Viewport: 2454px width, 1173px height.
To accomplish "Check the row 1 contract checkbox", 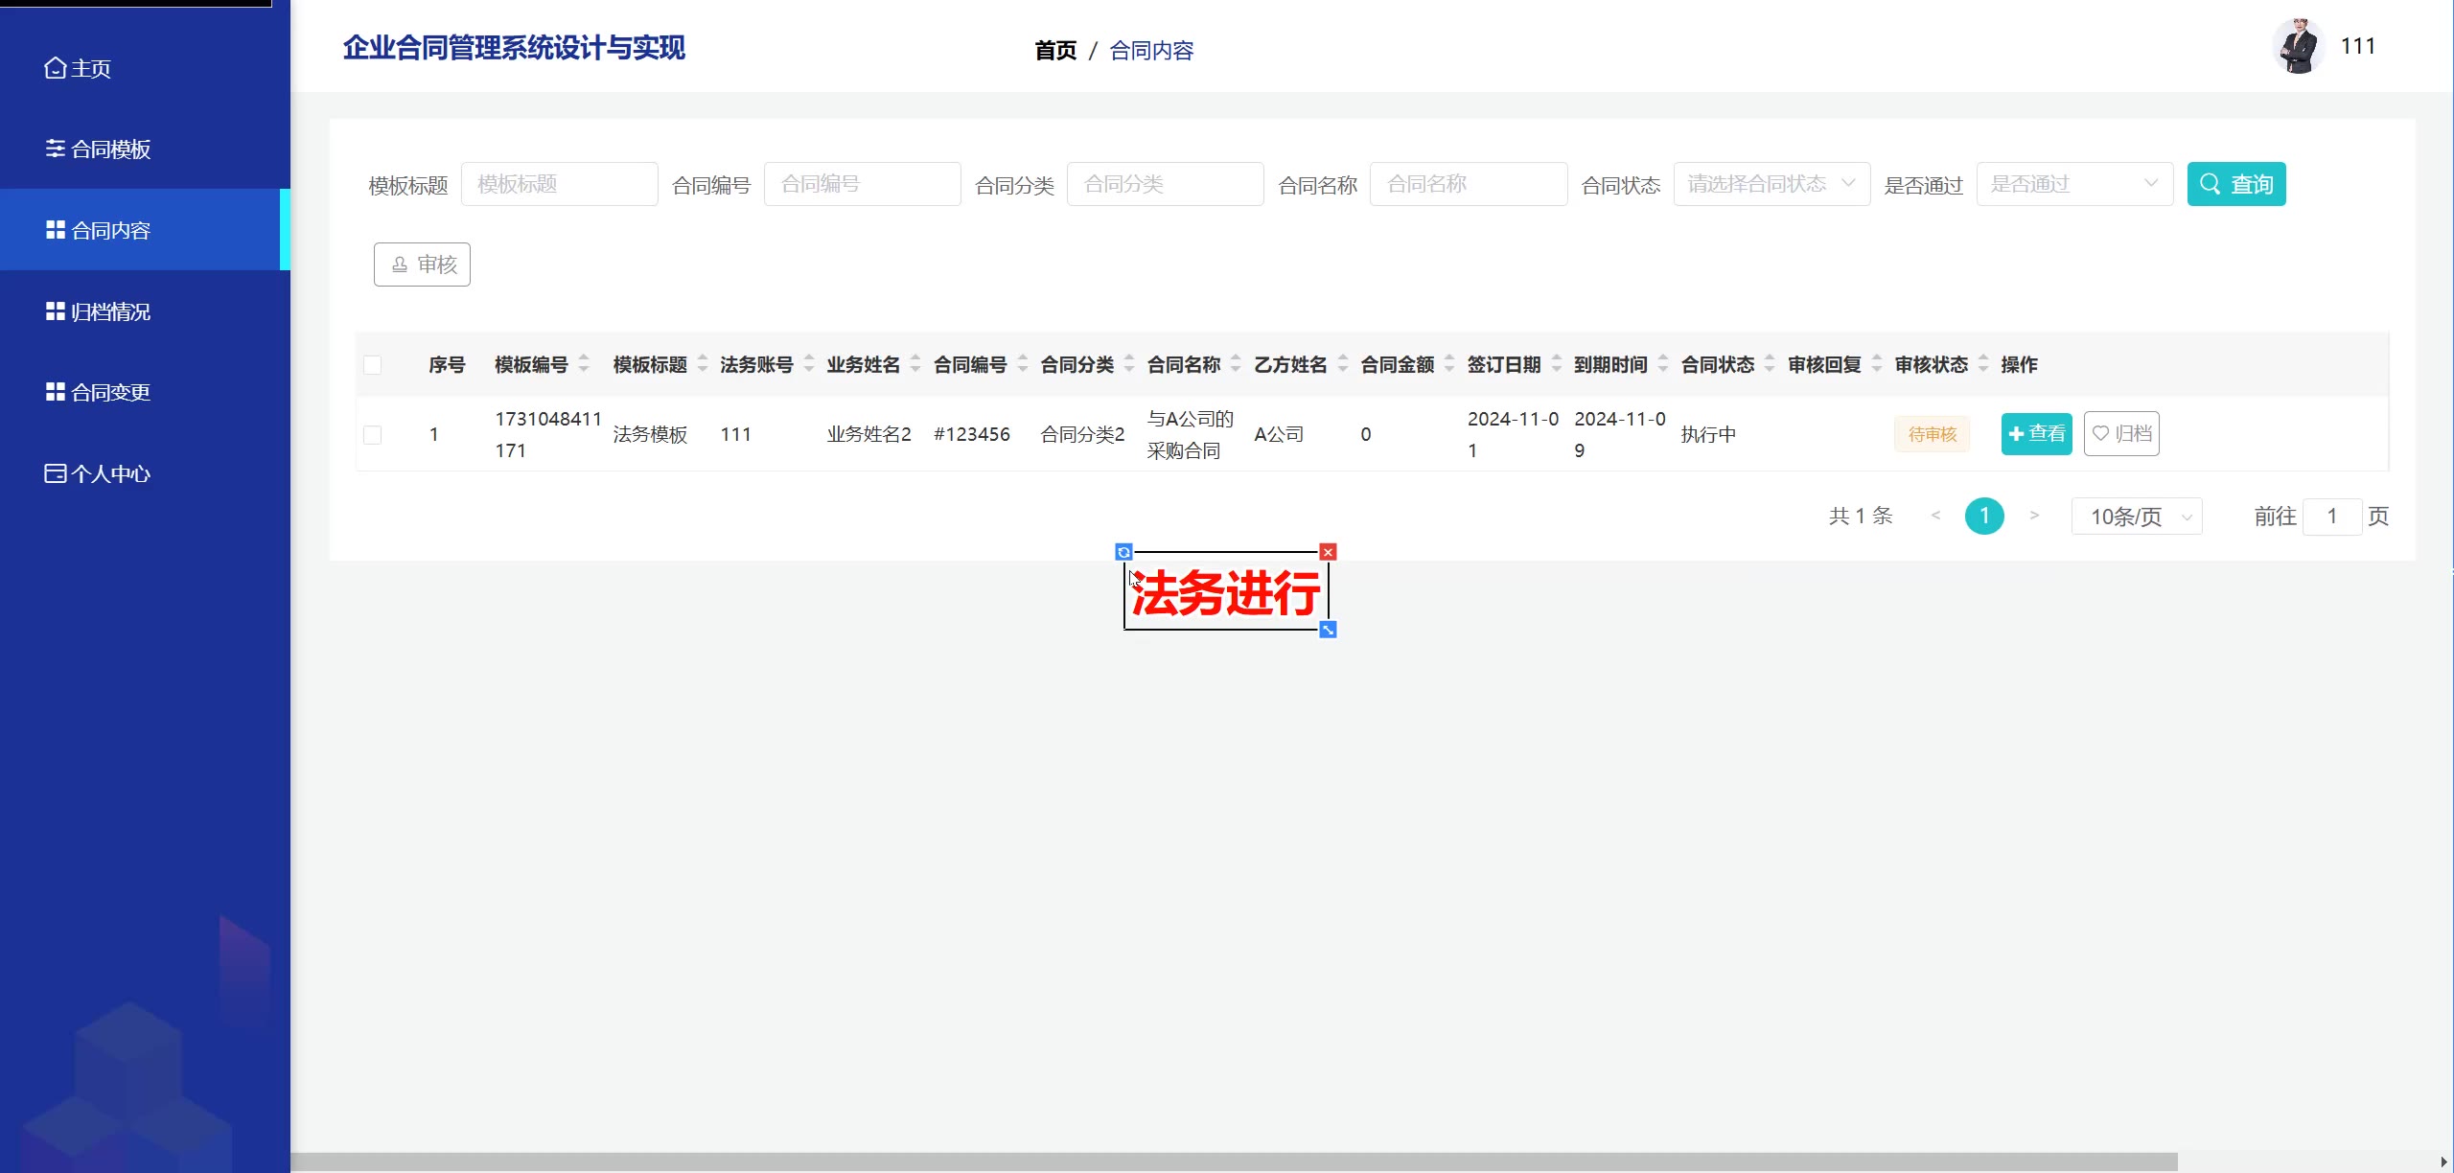I will 373,435.
